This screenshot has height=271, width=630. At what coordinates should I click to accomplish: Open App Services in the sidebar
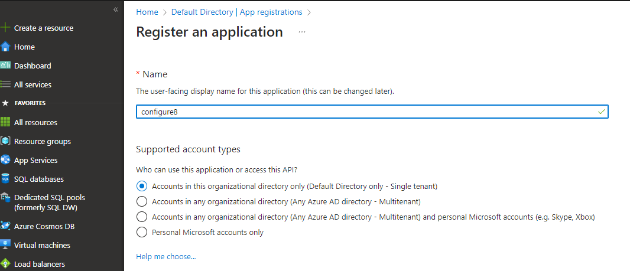coord(36,160)
